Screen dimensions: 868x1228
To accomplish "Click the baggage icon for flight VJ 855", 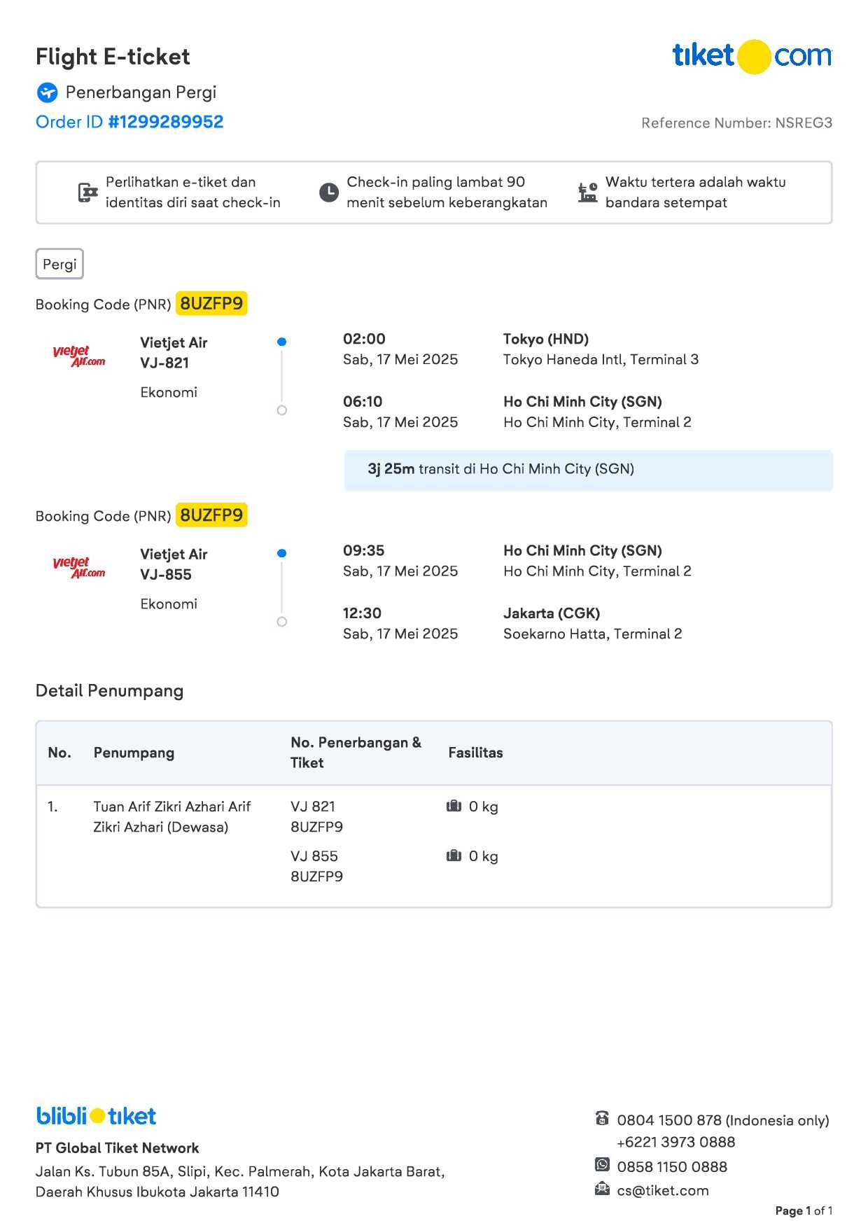I will click(x=454, y=856).
